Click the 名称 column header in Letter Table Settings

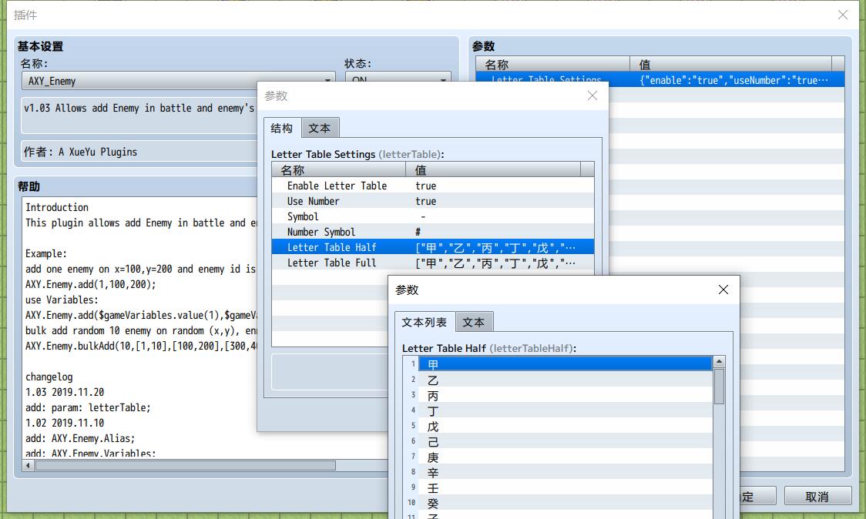[338, 169]
